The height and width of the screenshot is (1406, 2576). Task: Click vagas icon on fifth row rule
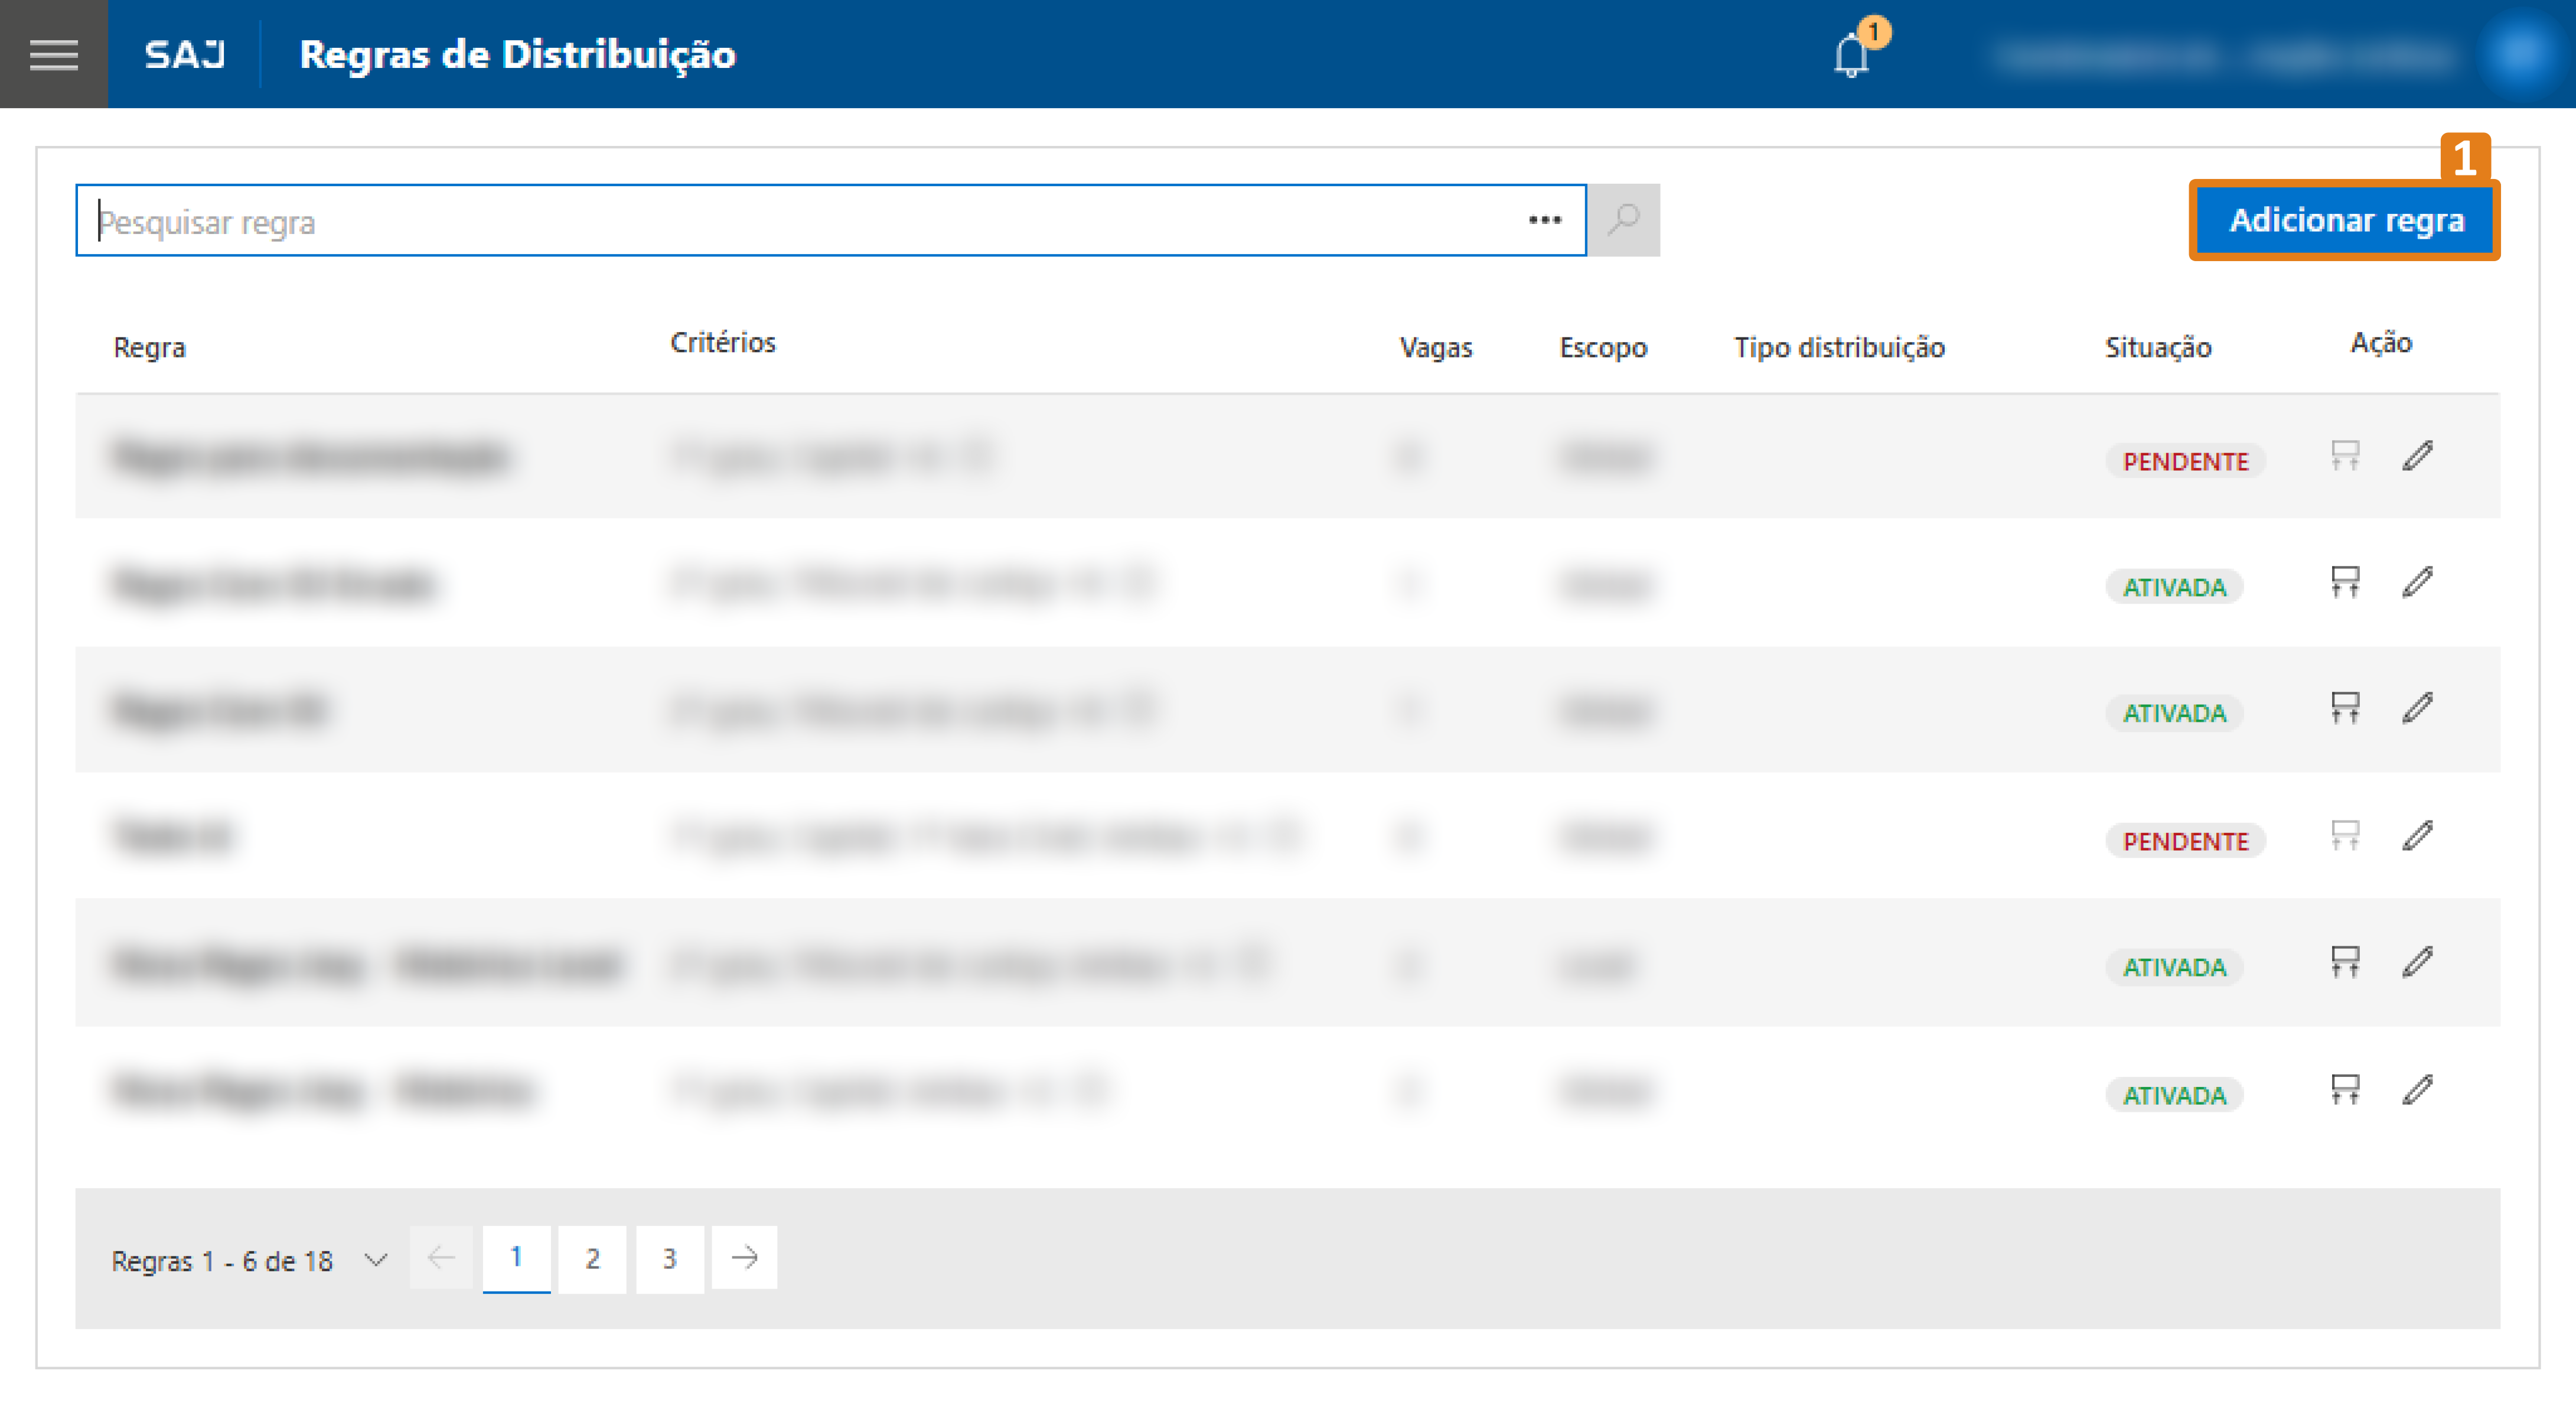pos(2344,962)
